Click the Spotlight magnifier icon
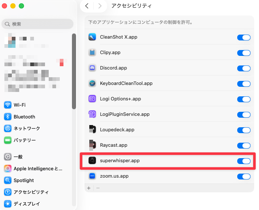 click(8, 180)
